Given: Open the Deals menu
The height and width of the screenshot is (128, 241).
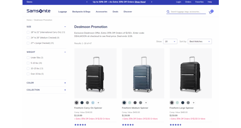Looking at the screenshot, I should coord(115,12).
